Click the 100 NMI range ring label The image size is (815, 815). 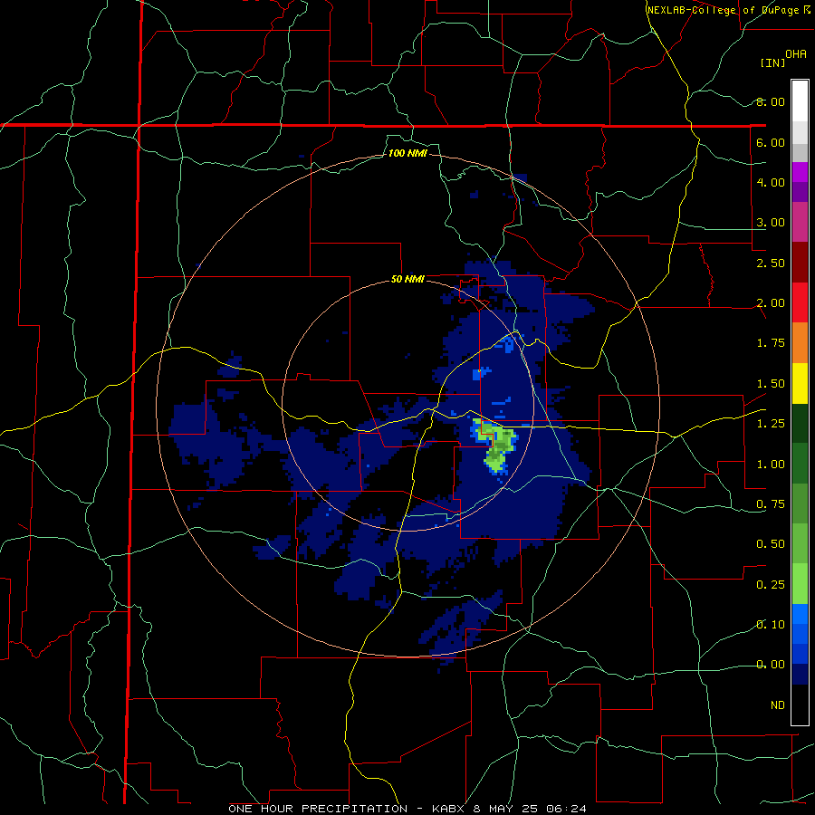click(407, 153)
